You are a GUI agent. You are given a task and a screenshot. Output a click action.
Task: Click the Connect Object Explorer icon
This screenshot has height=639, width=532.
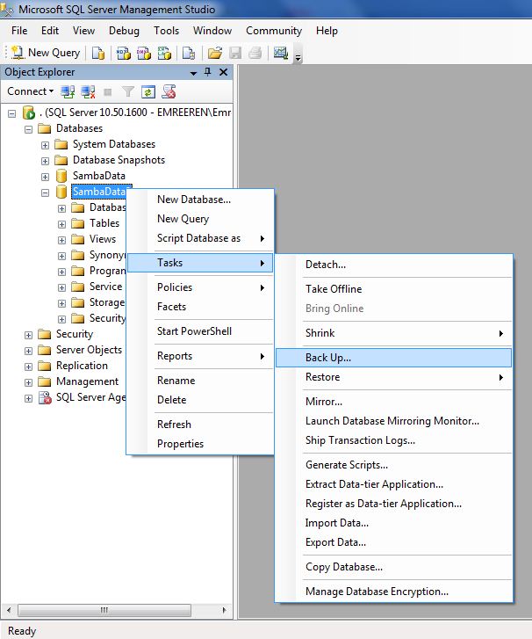(68, 91)
